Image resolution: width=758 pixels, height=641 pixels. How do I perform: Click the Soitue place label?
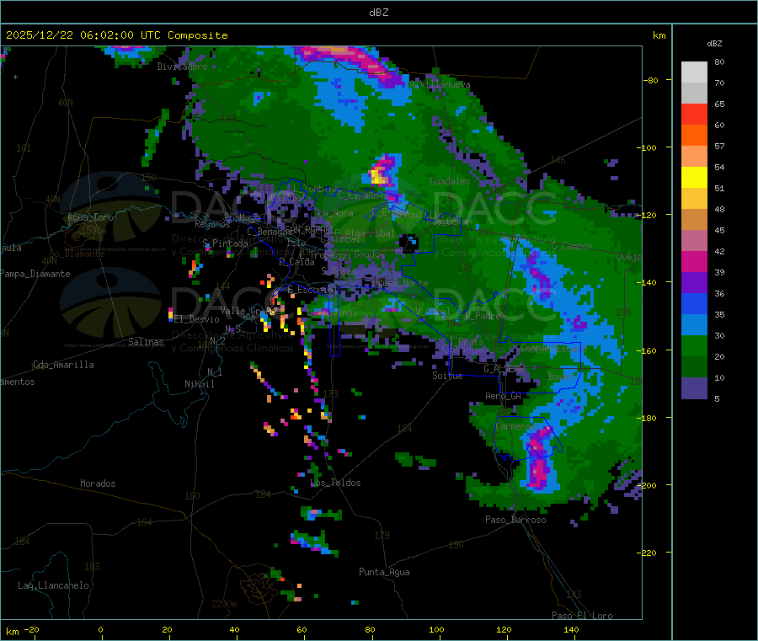[447, 376]
